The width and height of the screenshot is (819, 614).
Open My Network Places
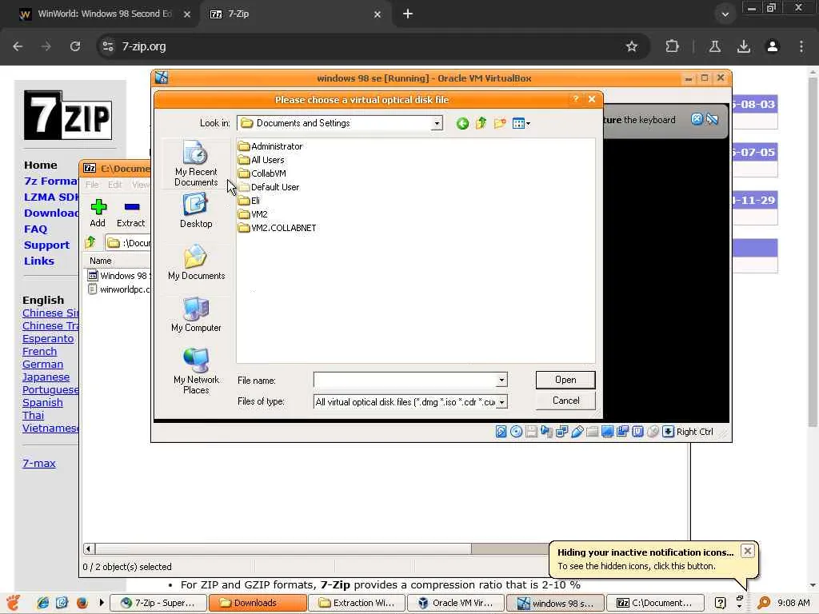196,371
